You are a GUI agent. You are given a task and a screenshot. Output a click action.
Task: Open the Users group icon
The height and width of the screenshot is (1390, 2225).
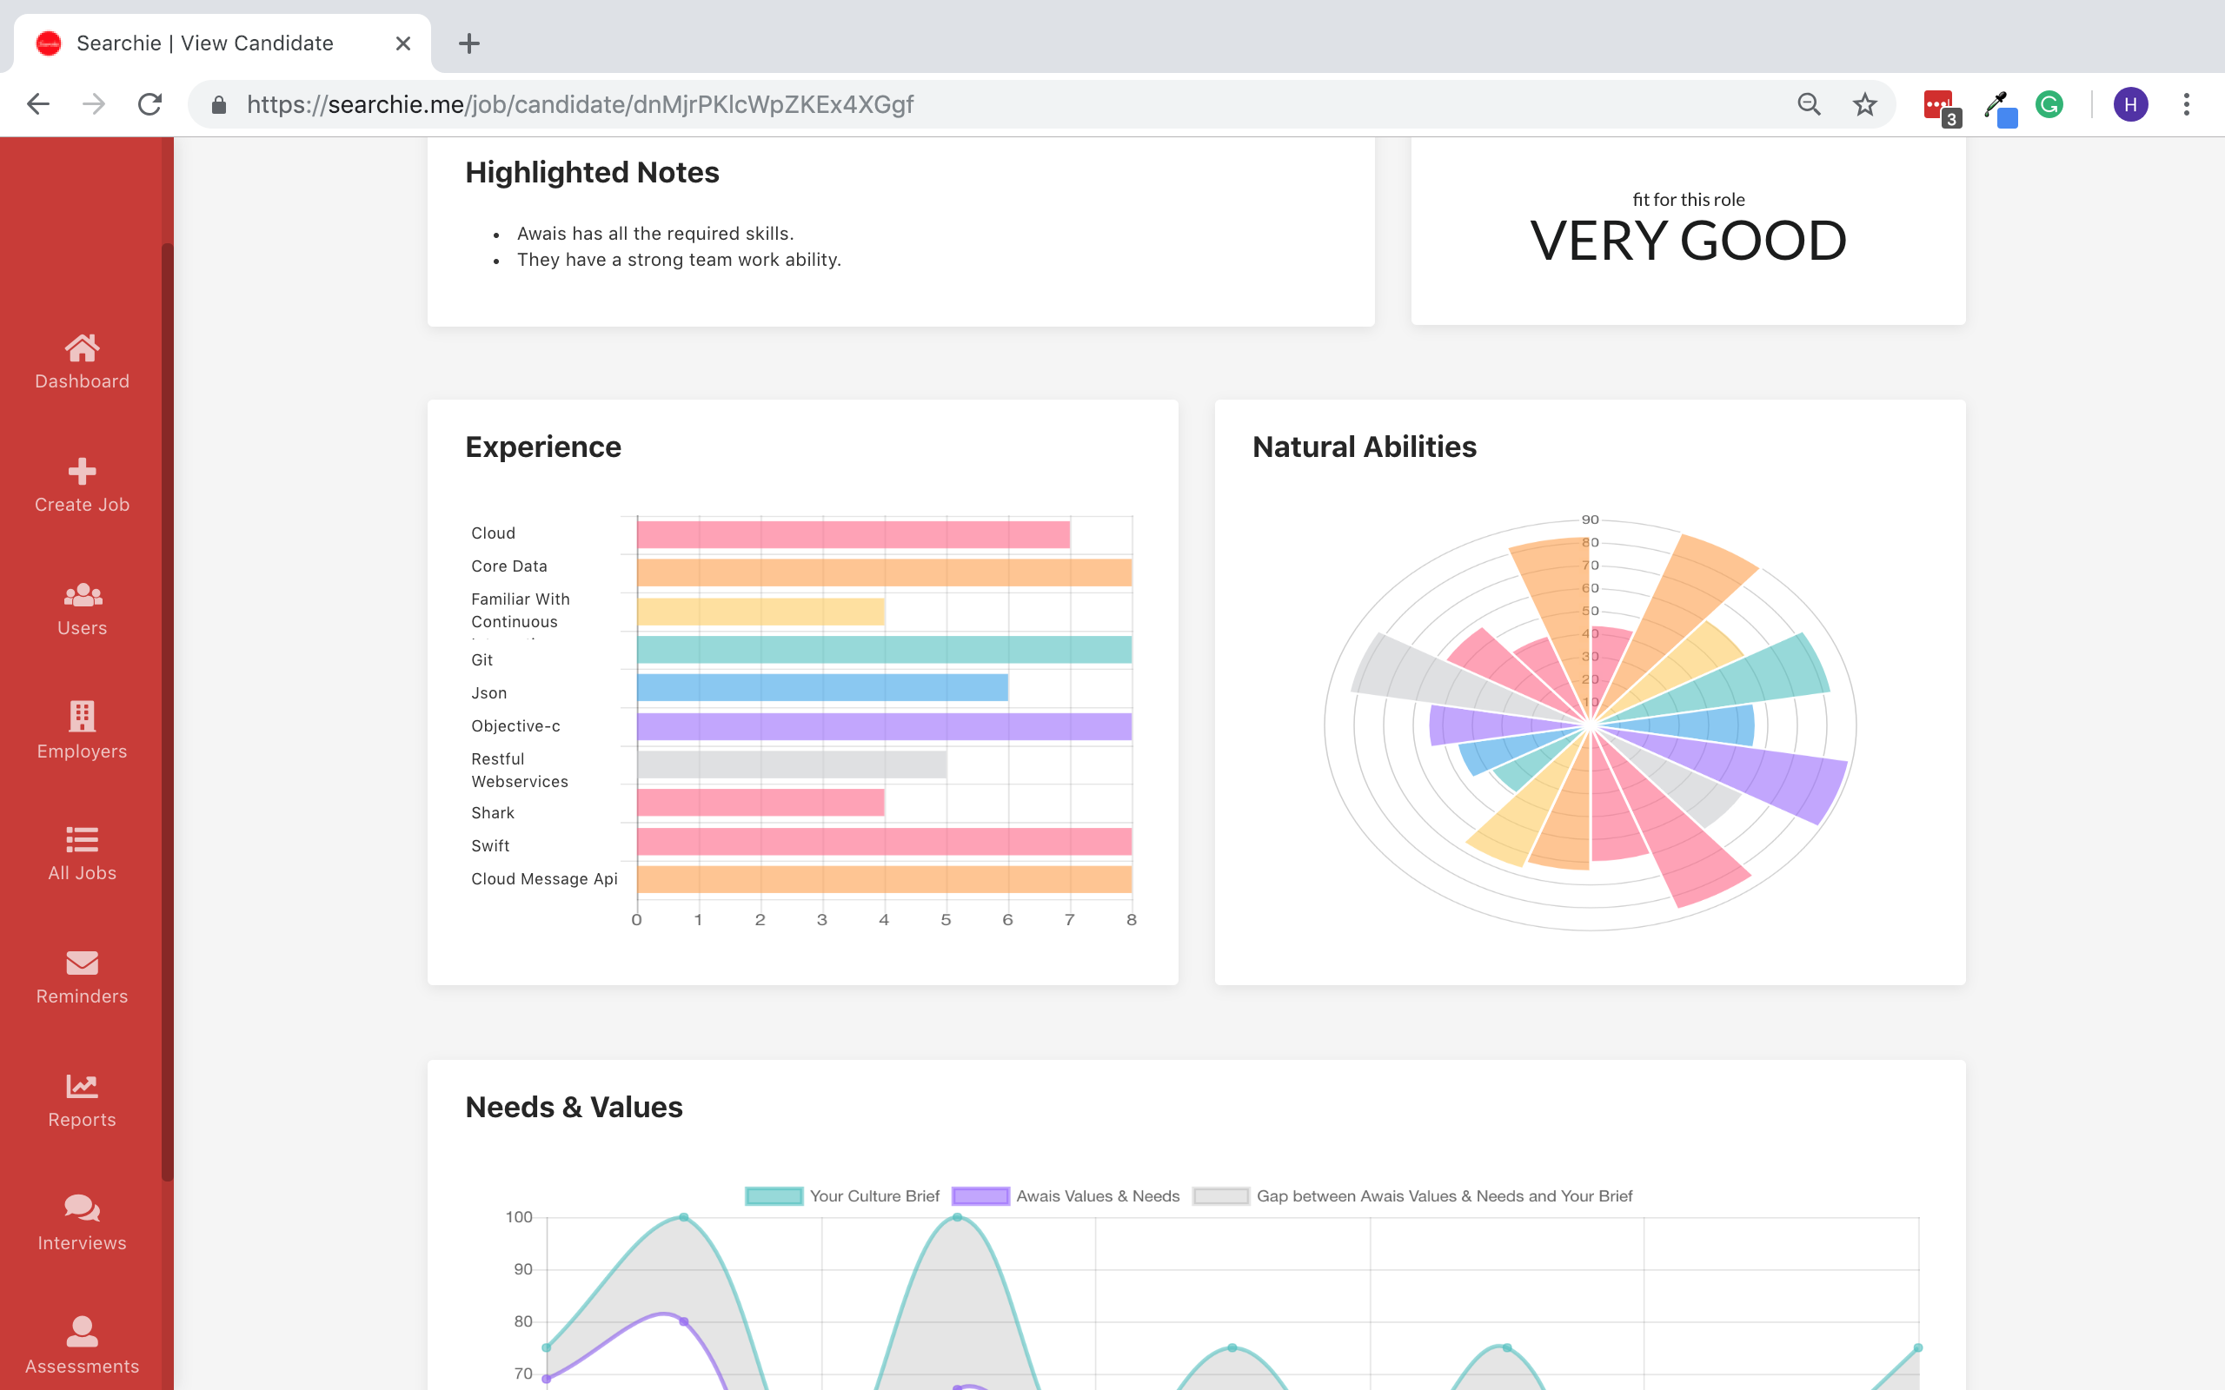(x=82, y=595)
